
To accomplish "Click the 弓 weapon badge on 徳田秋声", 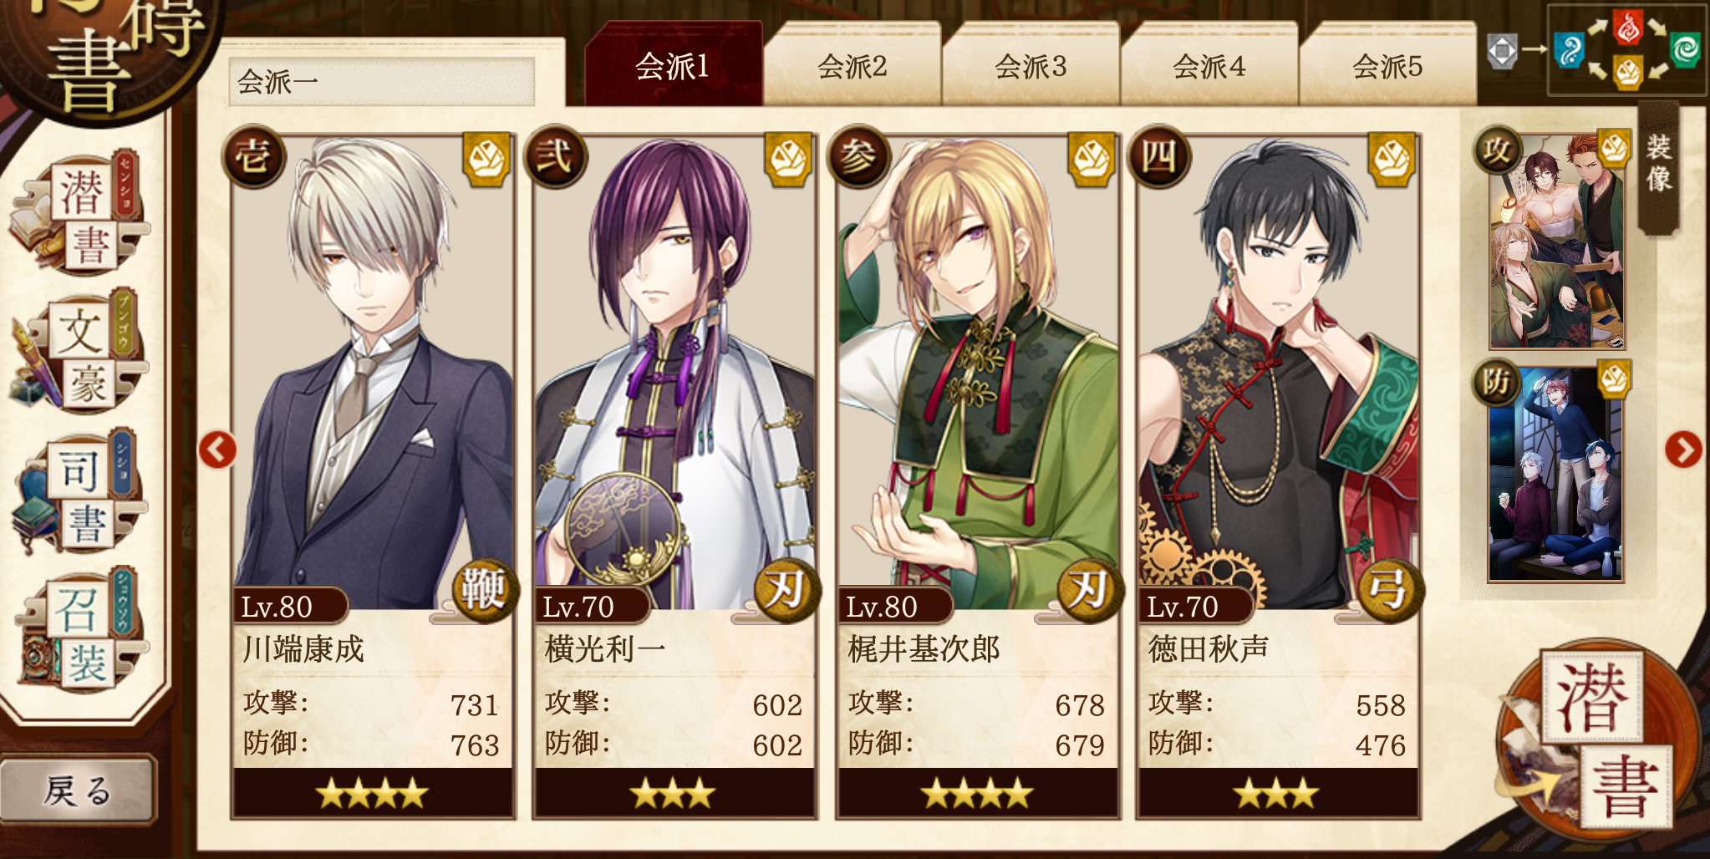I will point(1387,590).
